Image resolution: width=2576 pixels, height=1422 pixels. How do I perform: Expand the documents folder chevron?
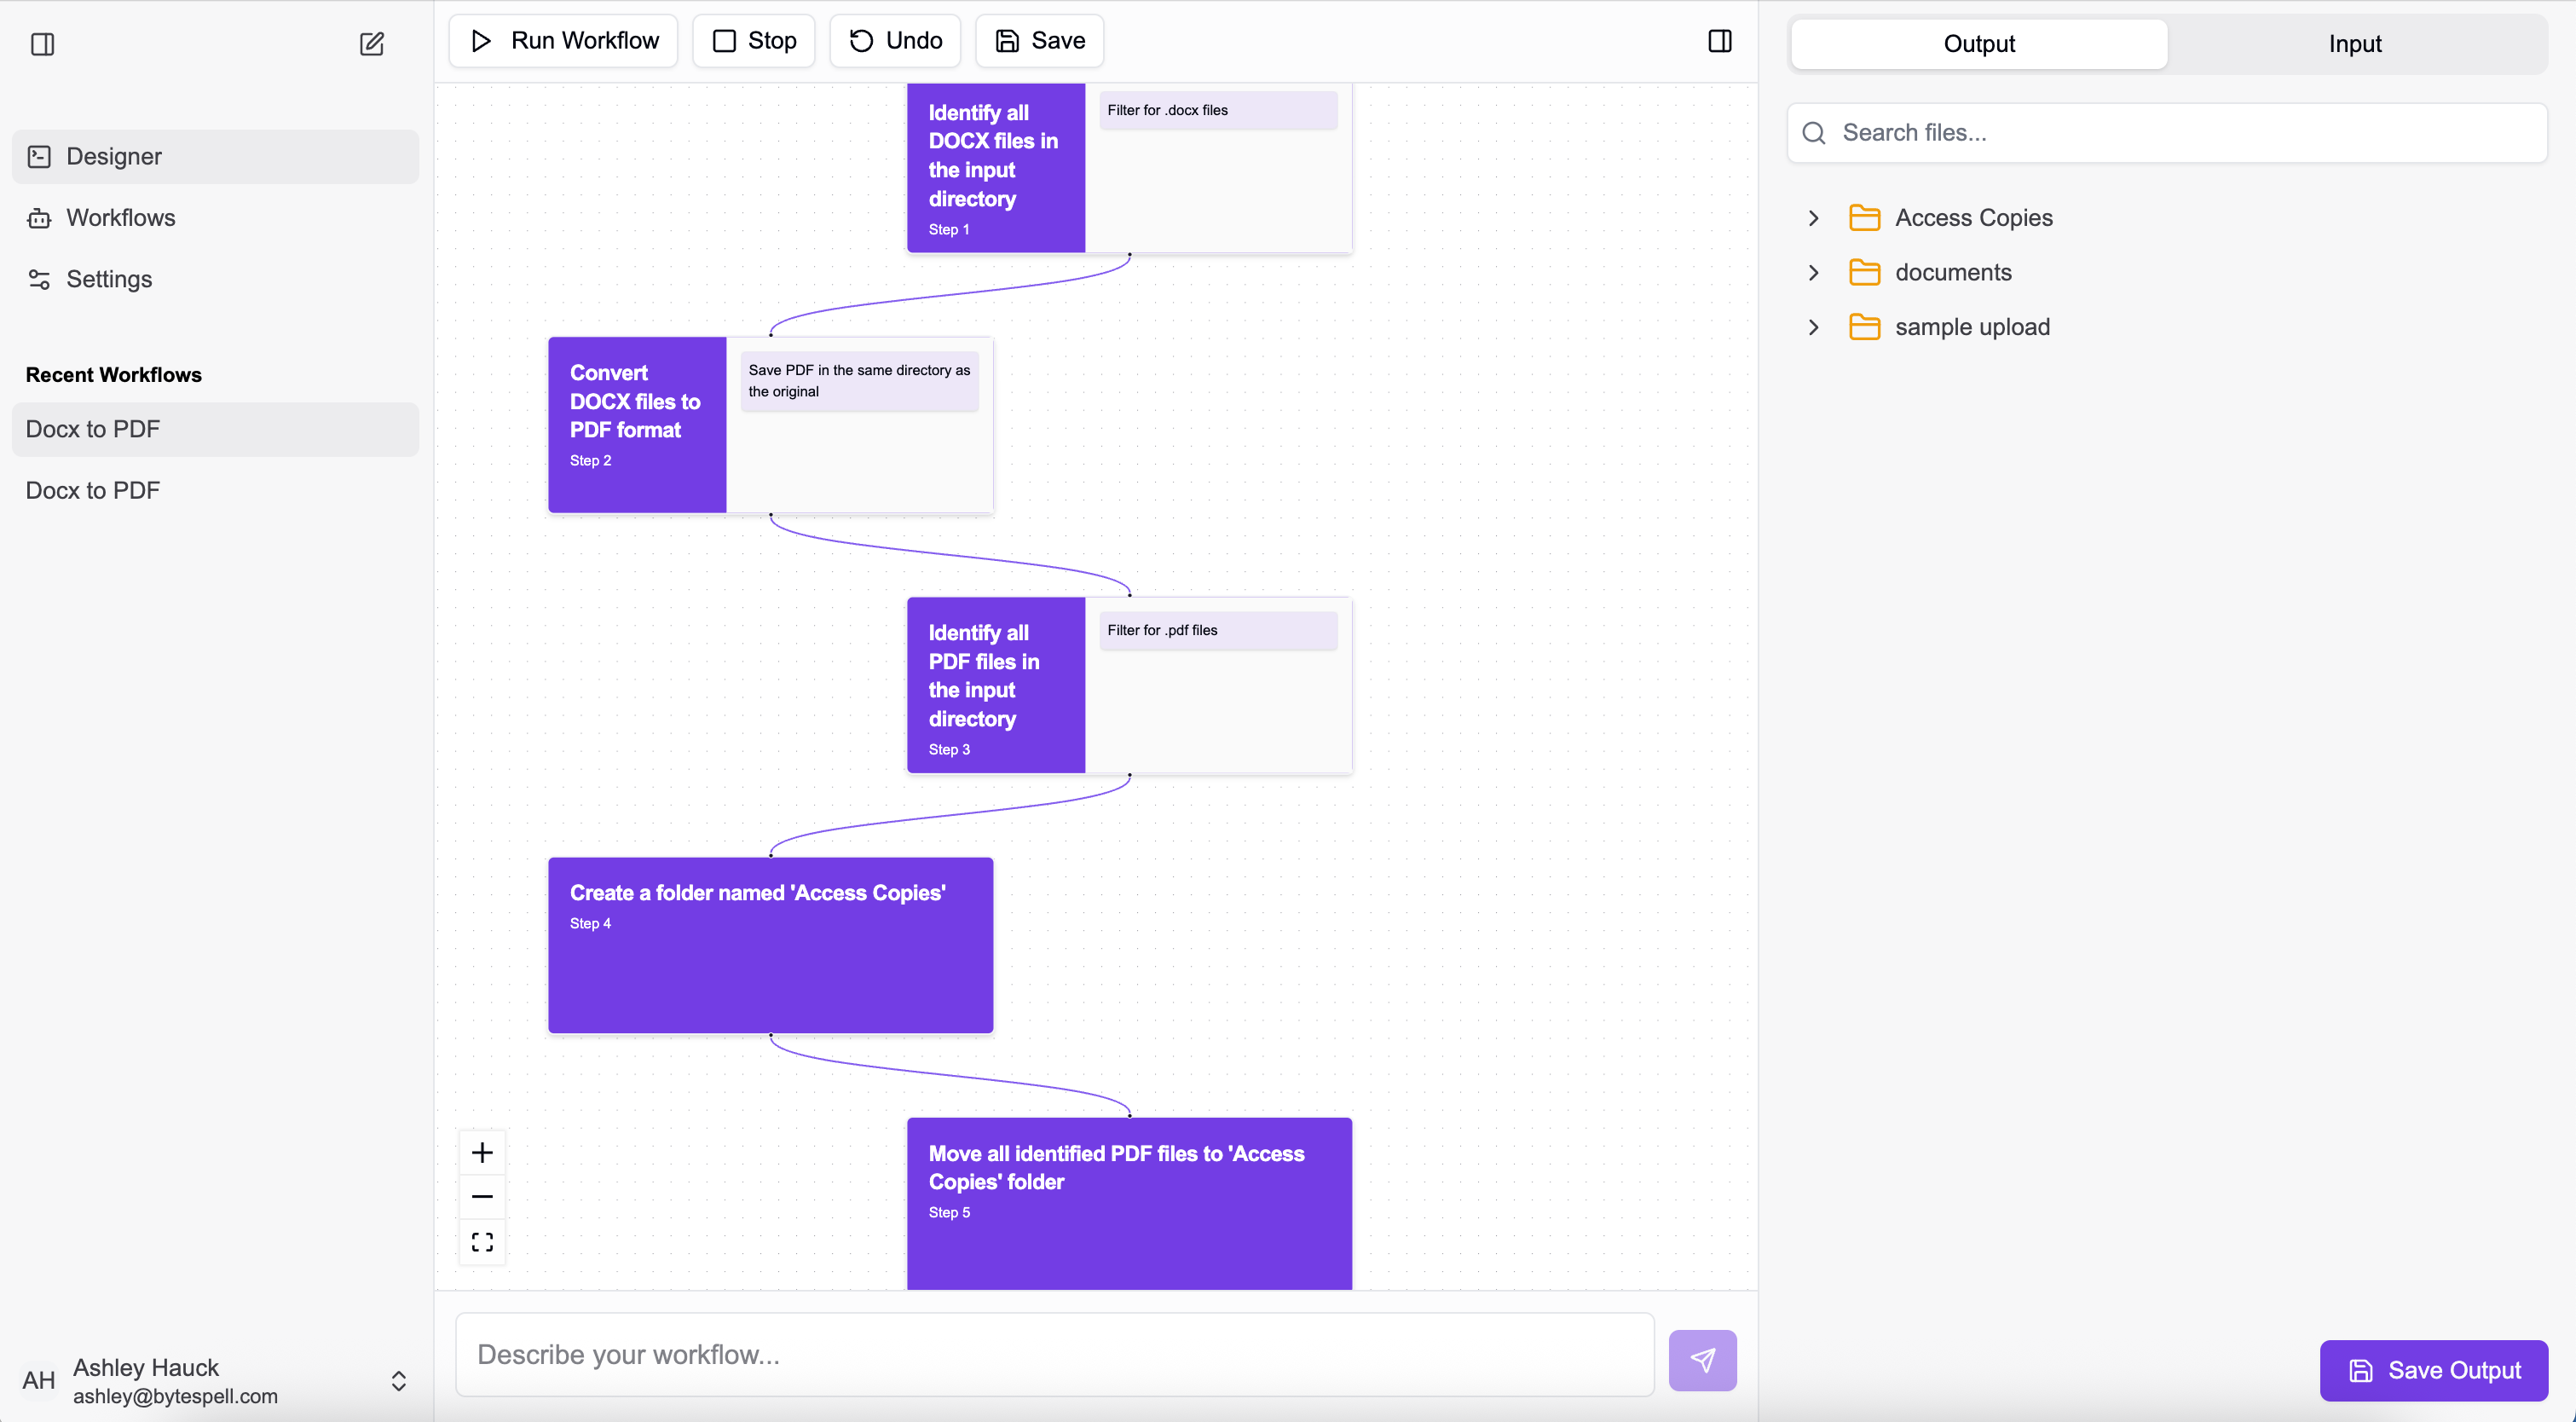(1813, 272)
